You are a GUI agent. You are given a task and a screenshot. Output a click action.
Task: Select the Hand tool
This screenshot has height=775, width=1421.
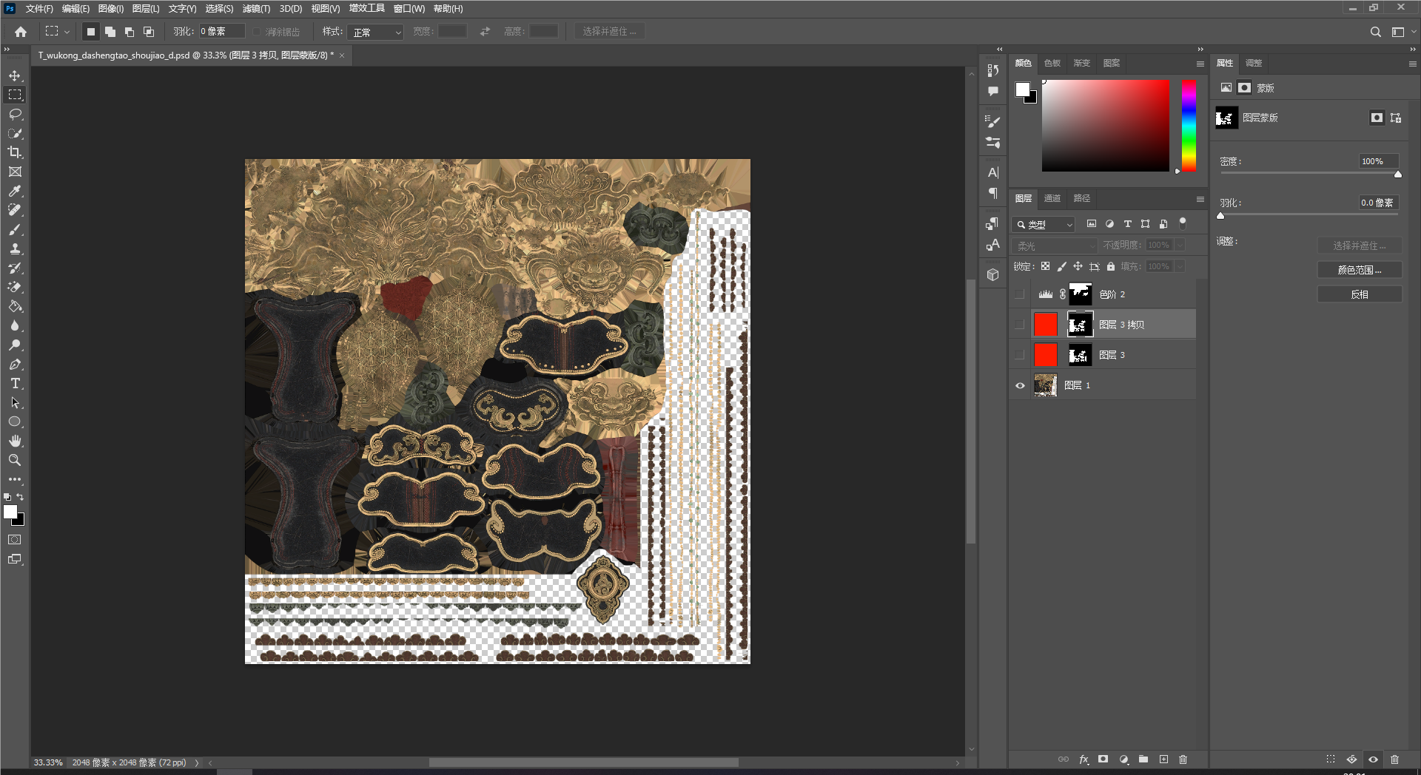[x=15, y=441]
